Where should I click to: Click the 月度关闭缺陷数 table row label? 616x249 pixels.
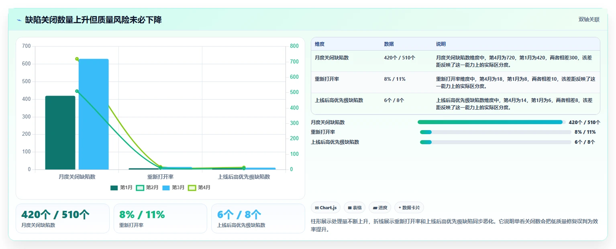pos(332,58)
